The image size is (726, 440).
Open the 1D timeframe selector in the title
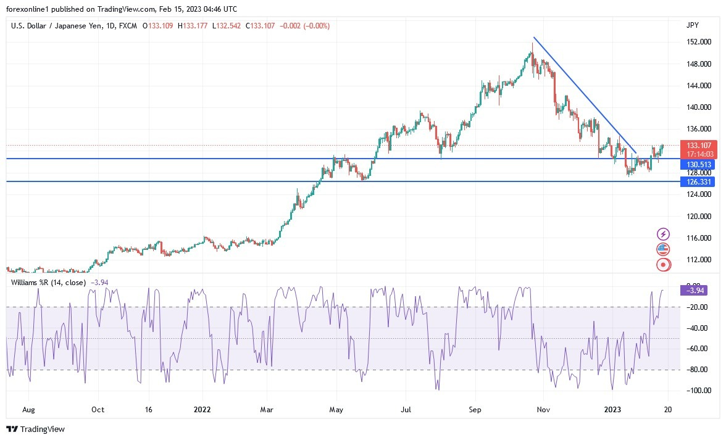tap(109, 26)
